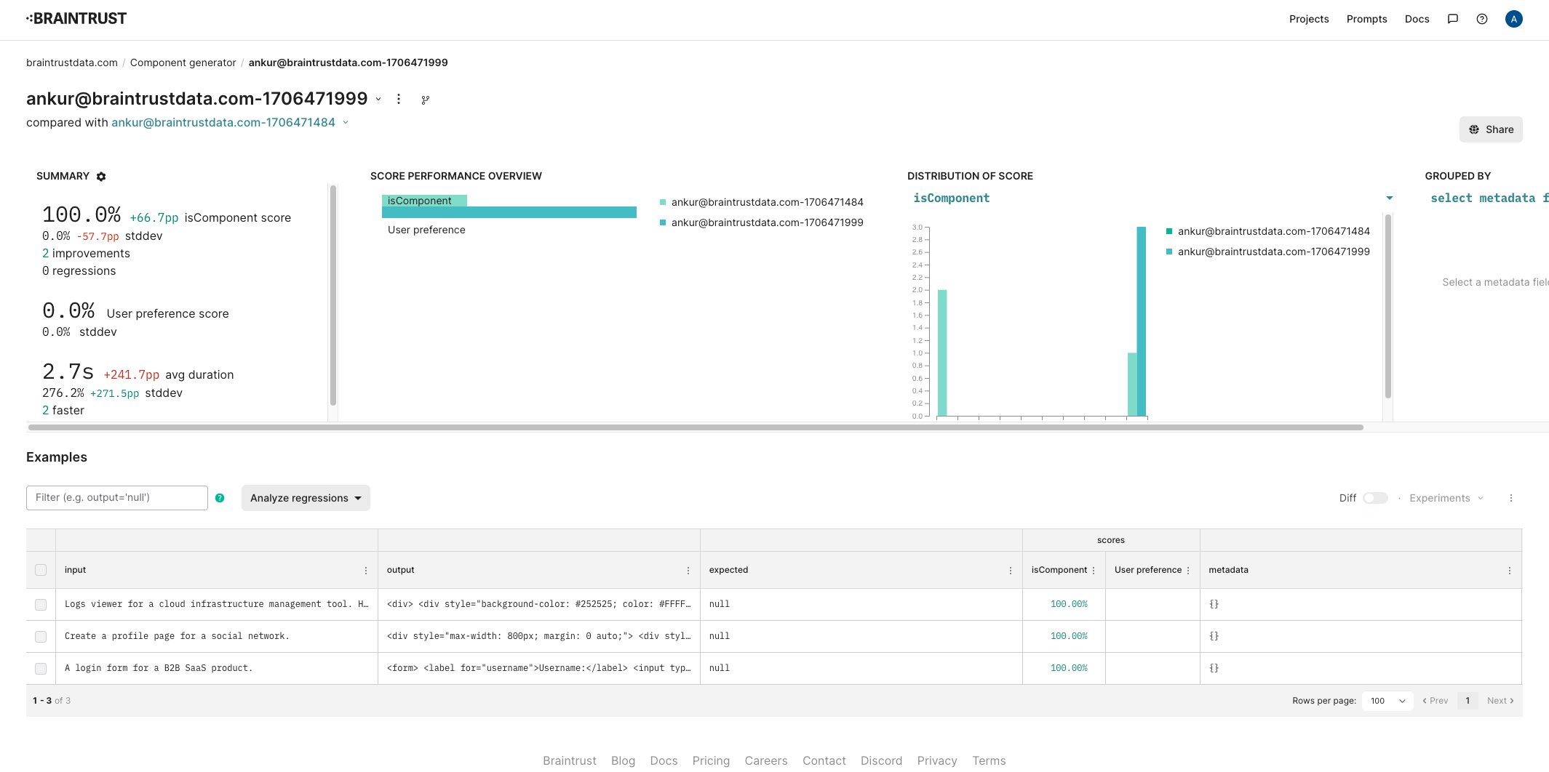The width and height of the screenshot is (1549, 772).
Task: Open the Privacy footer link
Action: coord(937,760)
